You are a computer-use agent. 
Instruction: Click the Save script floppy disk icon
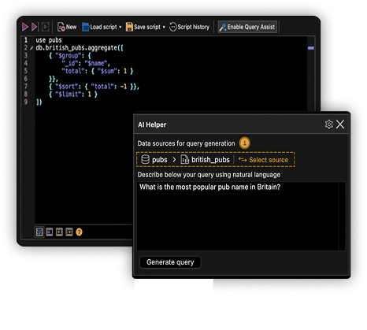coord(129,27)
